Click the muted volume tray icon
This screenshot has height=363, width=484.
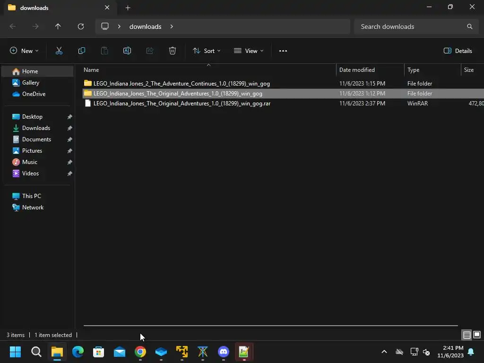426,352
